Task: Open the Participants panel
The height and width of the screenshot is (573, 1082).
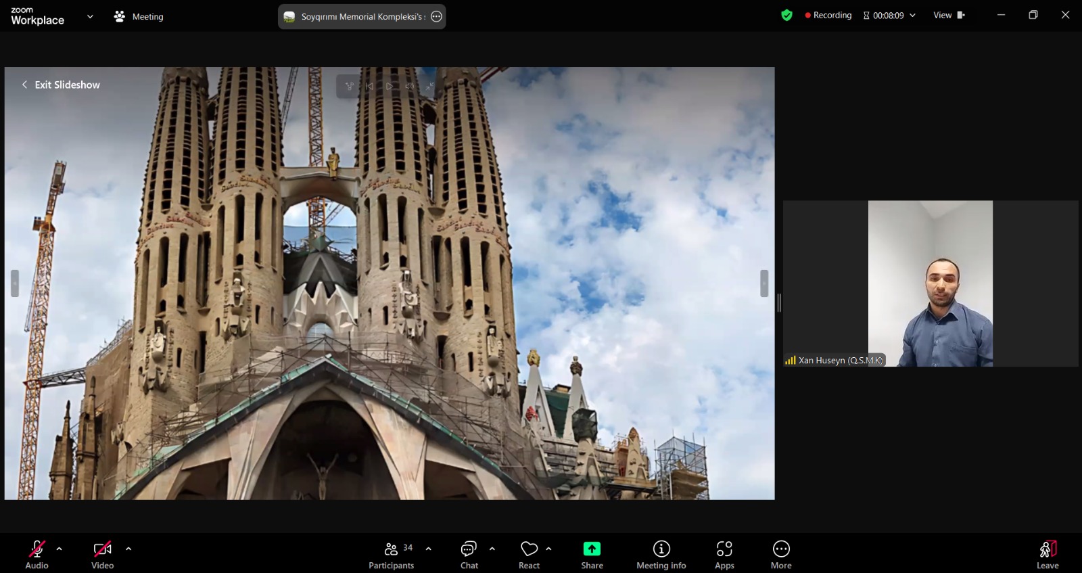Action: click(x=392, y=555)
